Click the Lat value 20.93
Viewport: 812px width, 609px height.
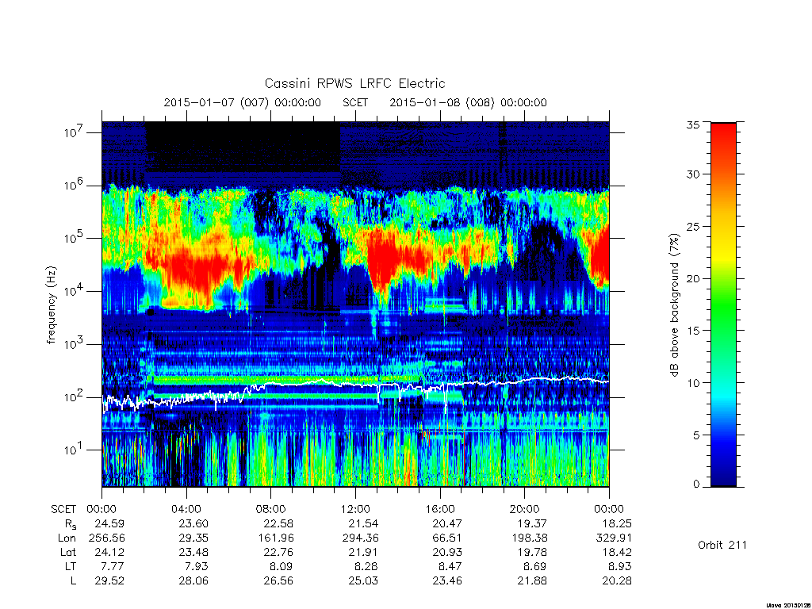pyautogui.click(x=447, y=552)
